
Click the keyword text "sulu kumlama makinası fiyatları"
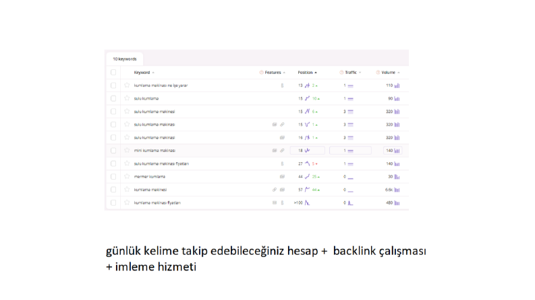pos(161,163)
